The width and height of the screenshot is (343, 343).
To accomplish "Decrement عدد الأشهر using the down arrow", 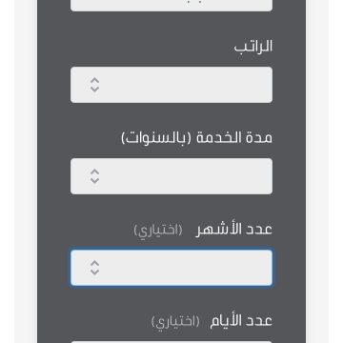I will pyautogui.click(x=94, y=272).
